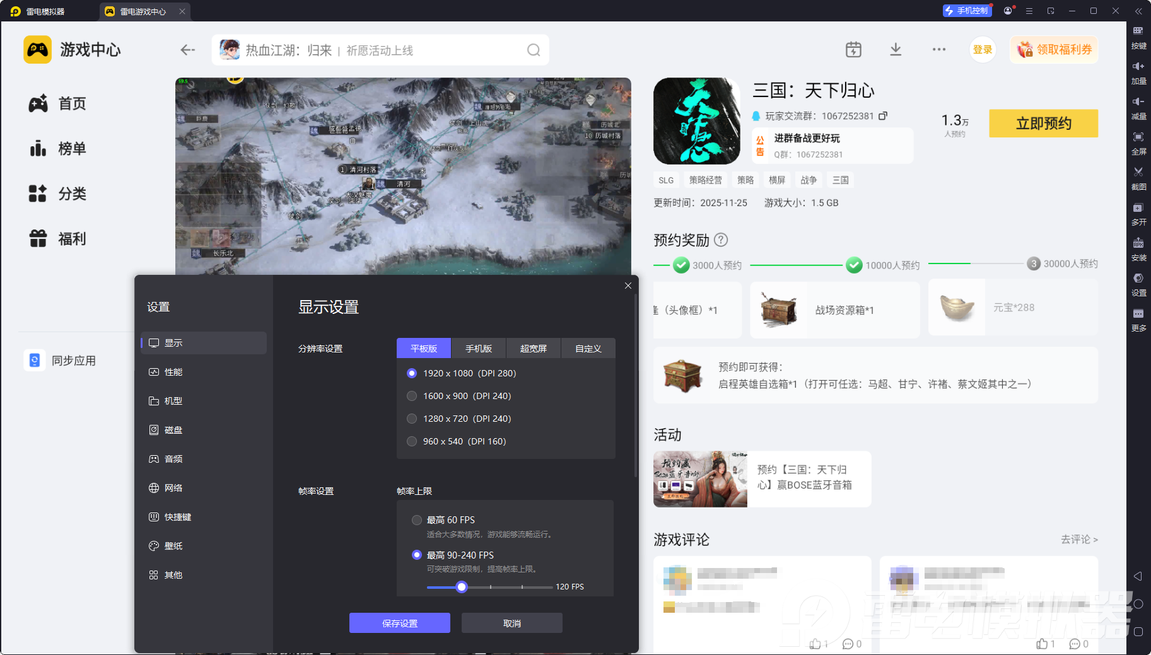Open 同步应用 sync apps entry
This screenshot has width=1151, height=655.
(x=61, y=361)
